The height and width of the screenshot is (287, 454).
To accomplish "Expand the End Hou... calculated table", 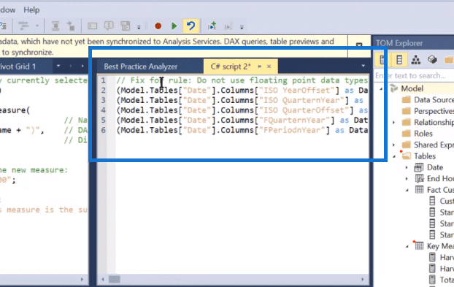I will coord(407,179).
